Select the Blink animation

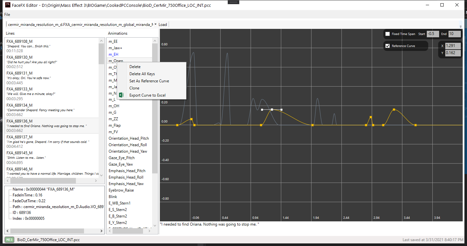[113, 197]
